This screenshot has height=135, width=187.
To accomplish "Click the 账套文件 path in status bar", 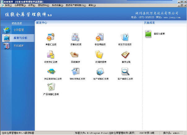I will (x=105, y=133).
